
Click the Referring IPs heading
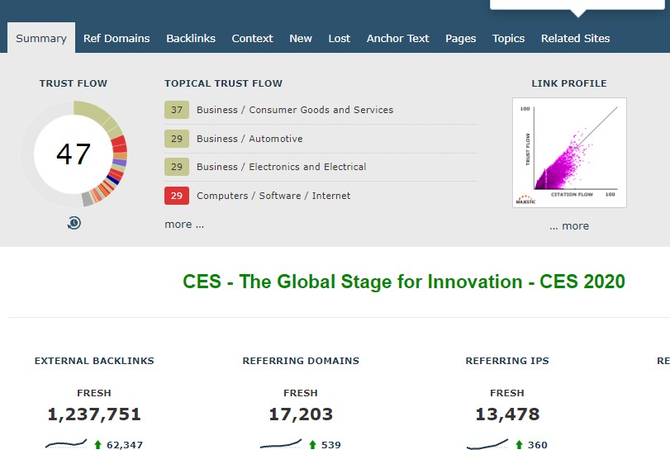tap(507, 361)
